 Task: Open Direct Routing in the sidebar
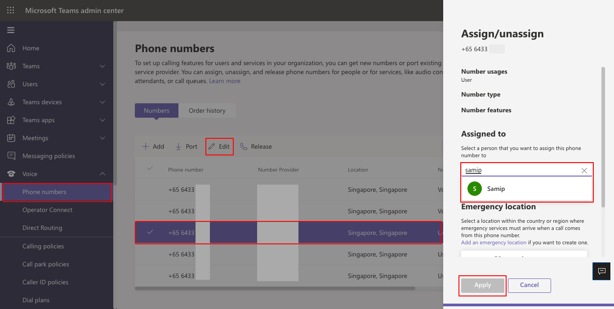click(x=42, y=228)
